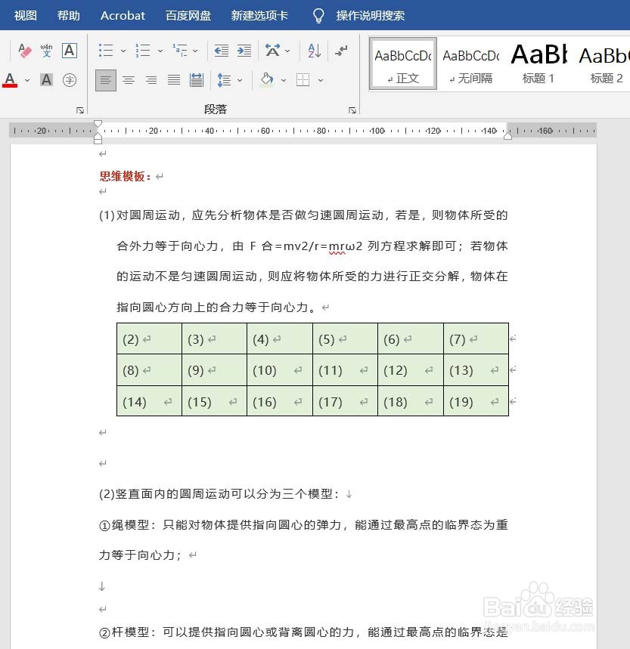Toggle distributed text alignment

point(196,79)
